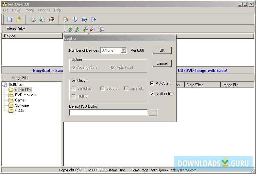Click the 'Ver 0.00' version text
This screenshot has width=256, height=174.
pyautogui.click(x=137, y=50)
